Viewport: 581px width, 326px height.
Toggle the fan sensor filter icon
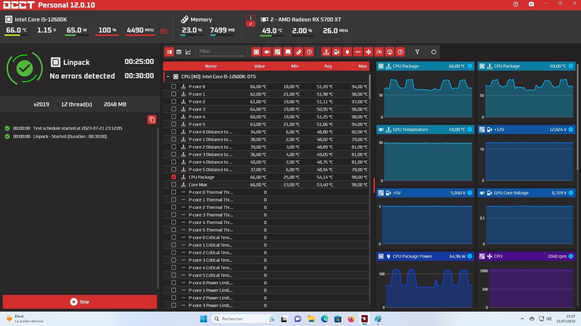click(368, 52)
